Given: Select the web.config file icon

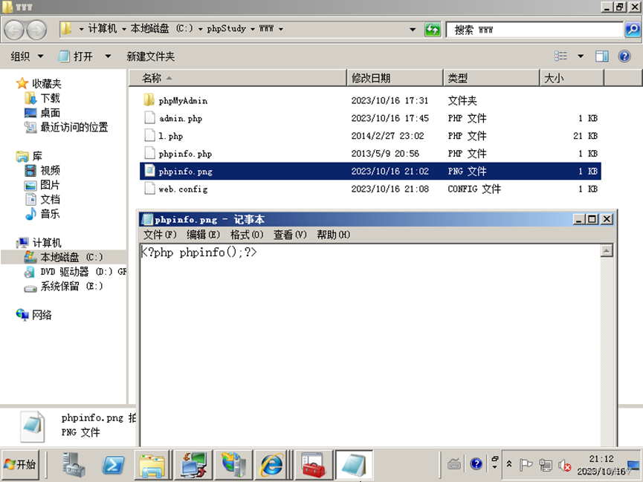Looking at the screenshot, I should click(149, 189).
